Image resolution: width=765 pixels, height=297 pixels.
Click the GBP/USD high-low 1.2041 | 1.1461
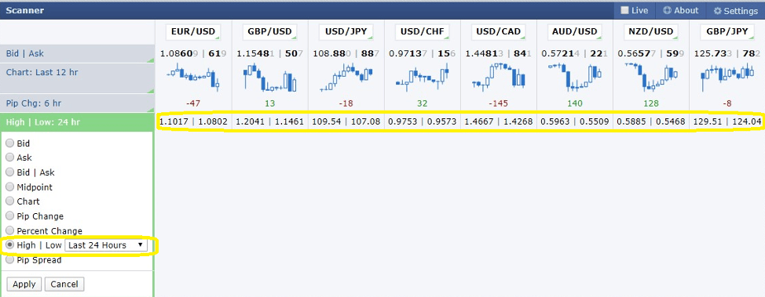270,121
